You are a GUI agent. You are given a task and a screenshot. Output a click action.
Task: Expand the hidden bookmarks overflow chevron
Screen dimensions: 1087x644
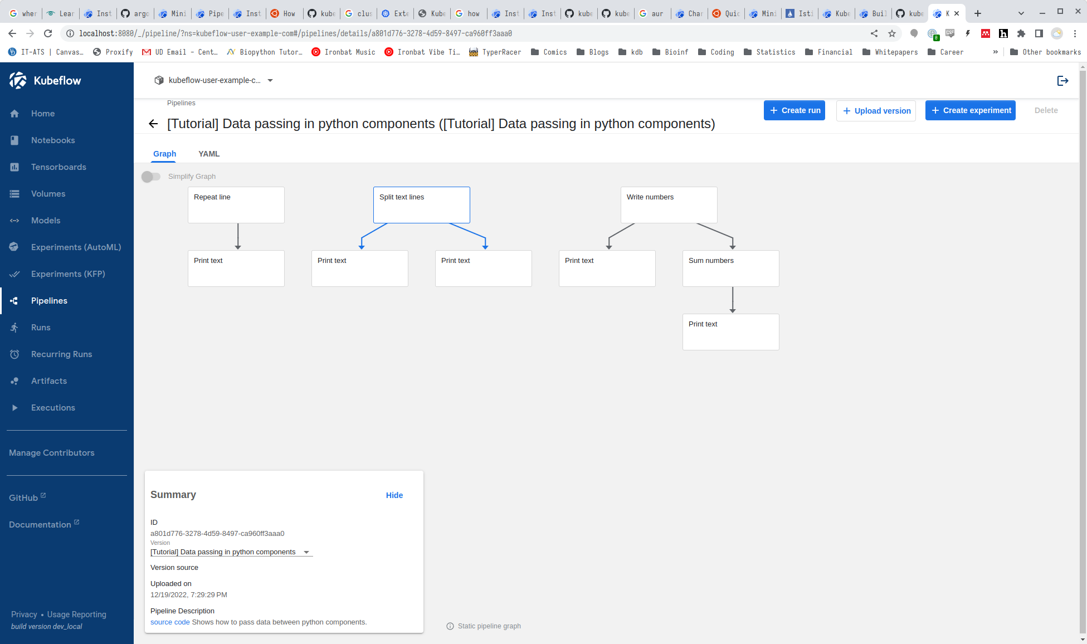(996, 52)
